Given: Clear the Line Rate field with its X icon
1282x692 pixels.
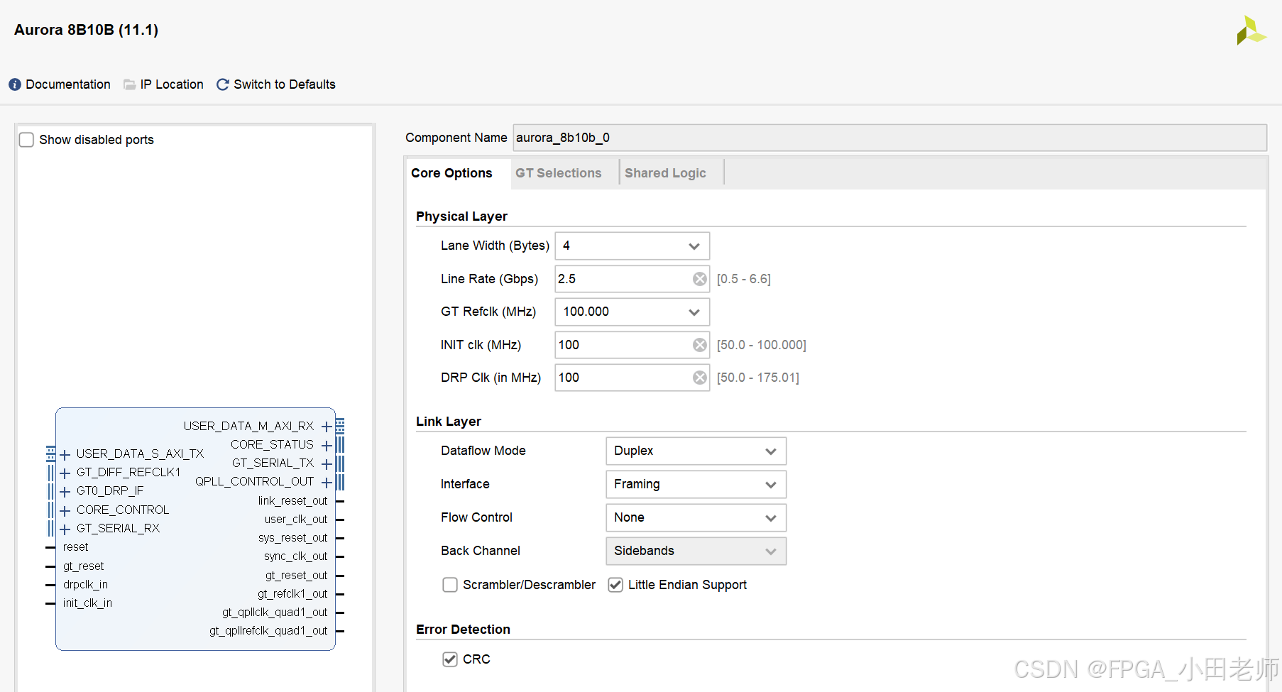Looking at the screenshot, I should point(700,279).
